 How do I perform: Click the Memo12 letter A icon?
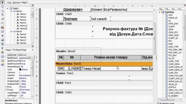point(18,26)
